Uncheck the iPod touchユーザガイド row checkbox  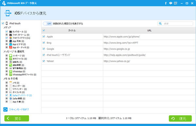44,55
